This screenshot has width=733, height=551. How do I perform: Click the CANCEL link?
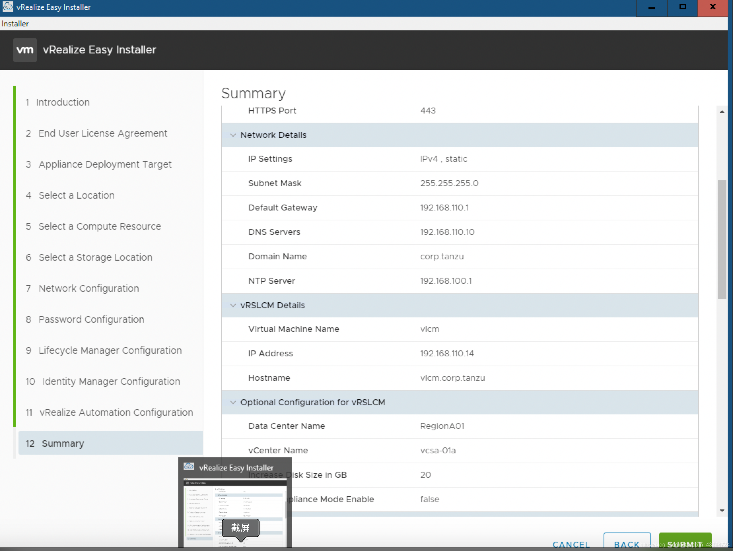pos(571,544)
